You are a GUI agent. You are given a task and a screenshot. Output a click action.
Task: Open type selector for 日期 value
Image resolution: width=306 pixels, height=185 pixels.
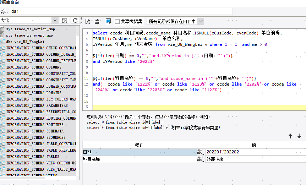[x=200, y=152]
